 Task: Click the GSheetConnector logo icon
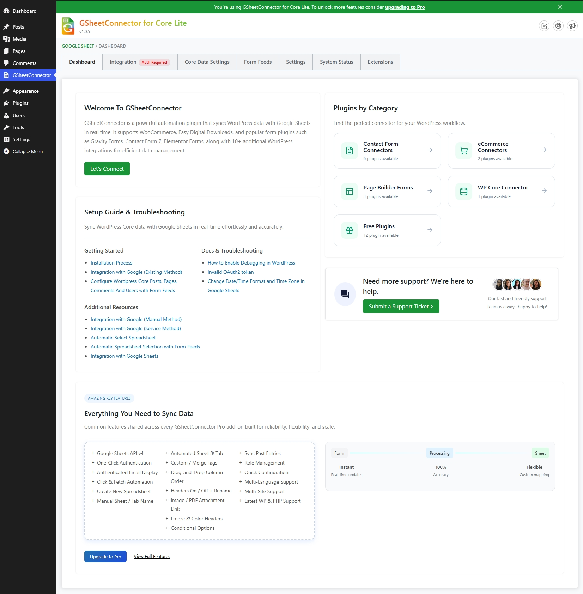point(68,26)
